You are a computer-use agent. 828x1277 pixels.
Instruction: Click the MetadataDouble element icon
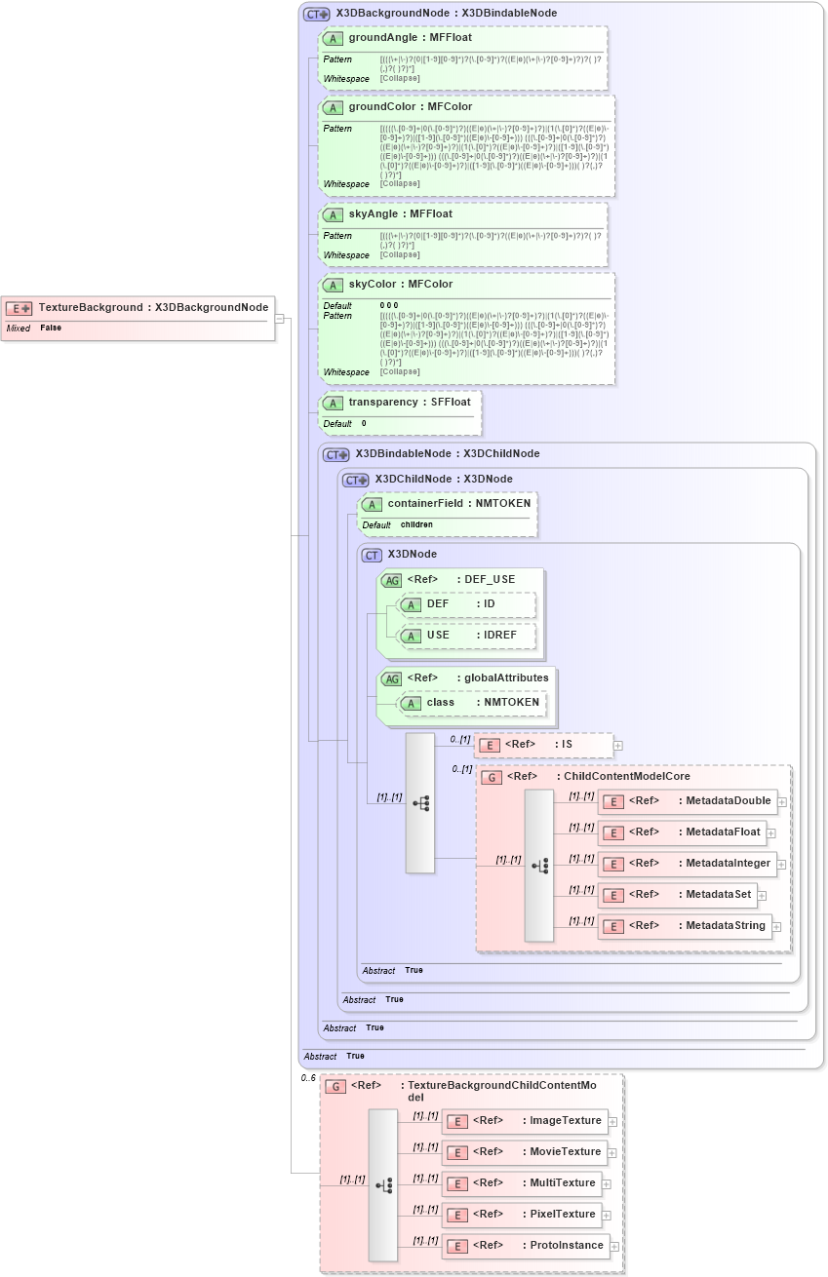point(613,802)
